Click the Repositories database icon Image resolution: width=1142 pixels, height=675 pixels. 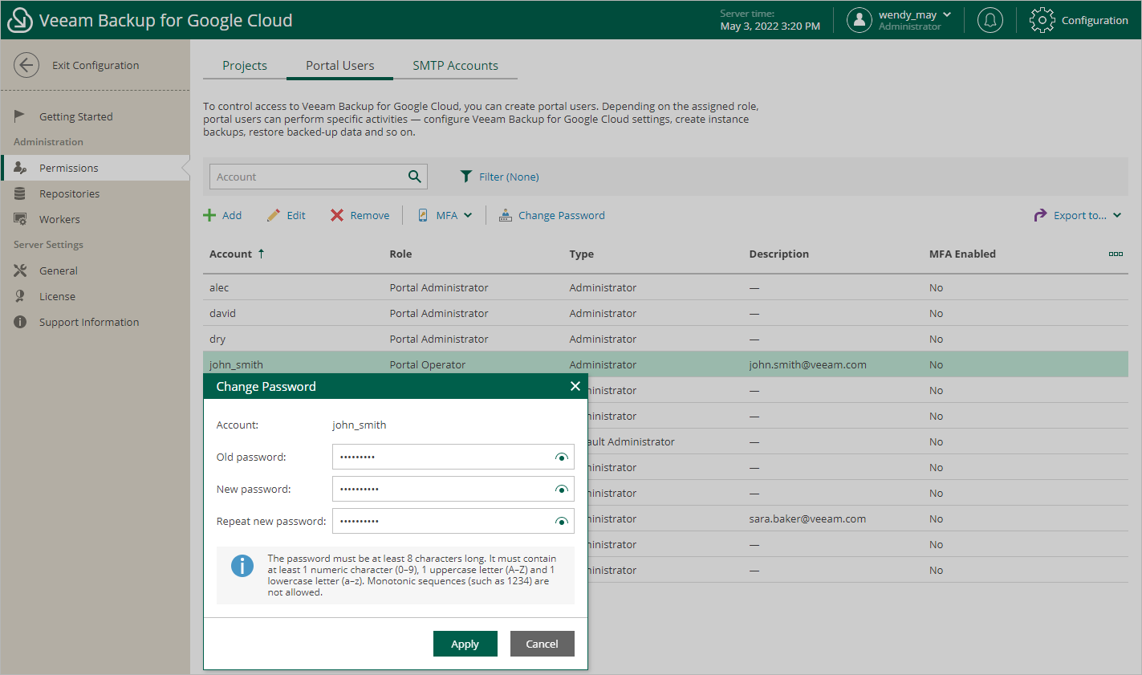(20, 193)
